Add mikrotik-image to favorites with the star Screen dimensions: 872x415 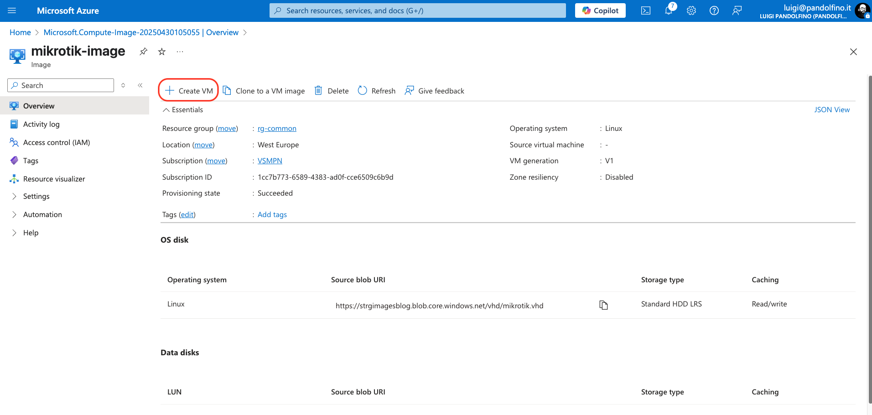point(161,52)
